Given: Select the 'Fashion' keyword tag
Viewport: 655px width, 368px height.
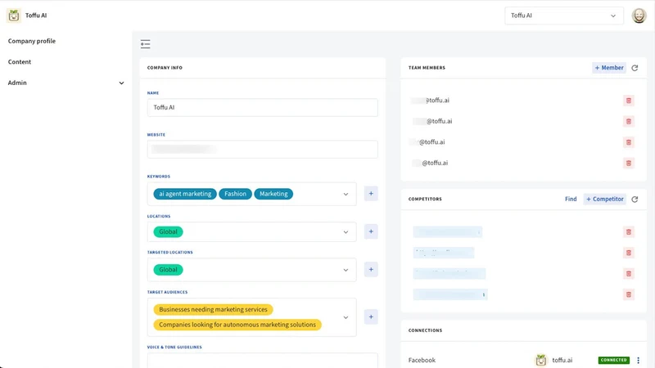Looking at the screenshot, I should [x=235, y=194].
